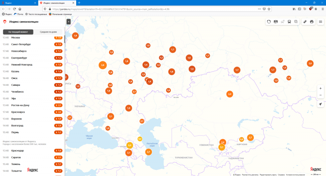Select Воронеж in the city list
The image size is (326, 176).
(x=32, y=119)
